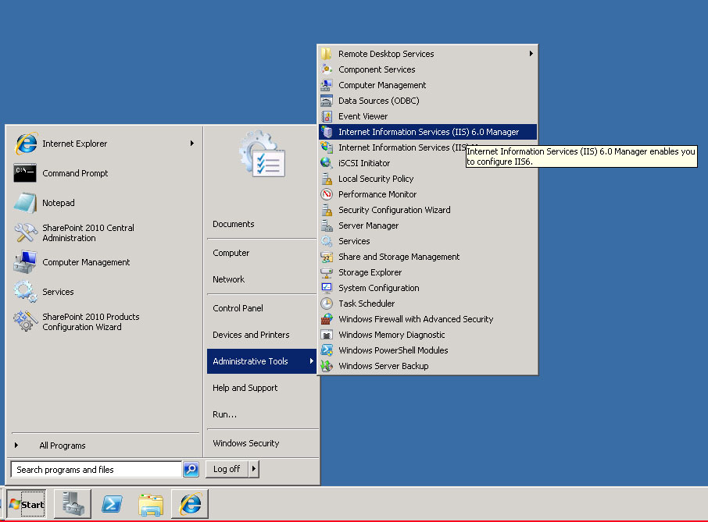Click the user account picture thumbnail
Viewport: 708px width, 522px height.
263,154
